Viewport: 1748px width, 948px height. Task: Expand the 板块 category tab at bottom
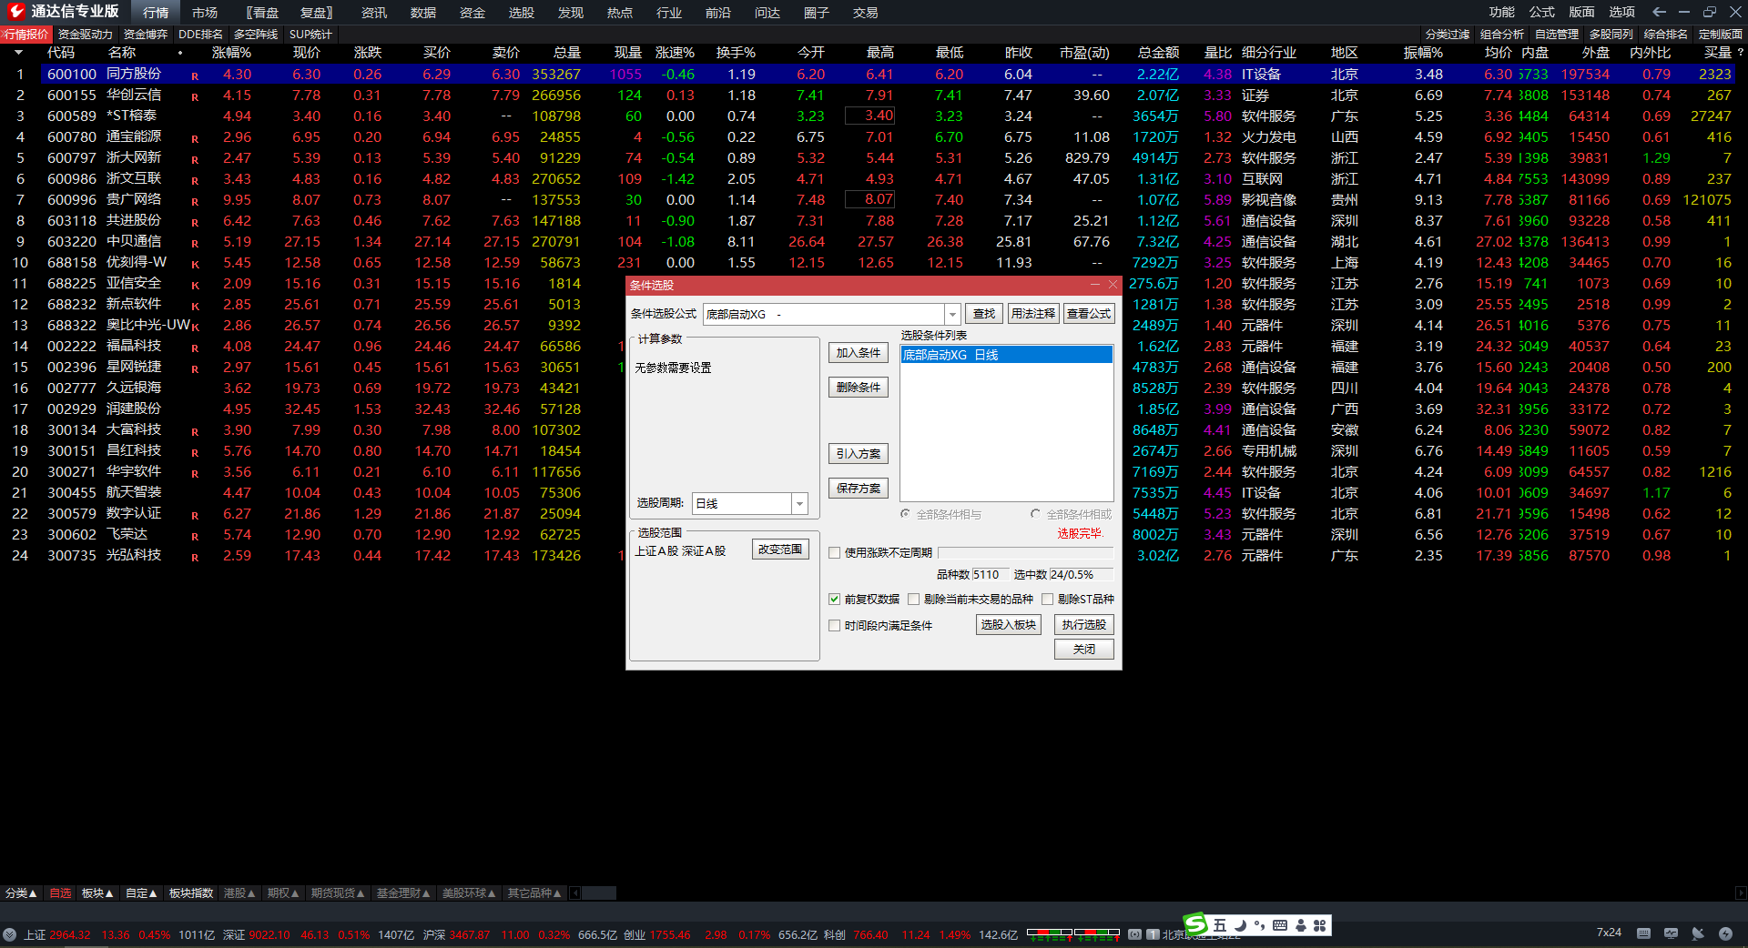97,893
